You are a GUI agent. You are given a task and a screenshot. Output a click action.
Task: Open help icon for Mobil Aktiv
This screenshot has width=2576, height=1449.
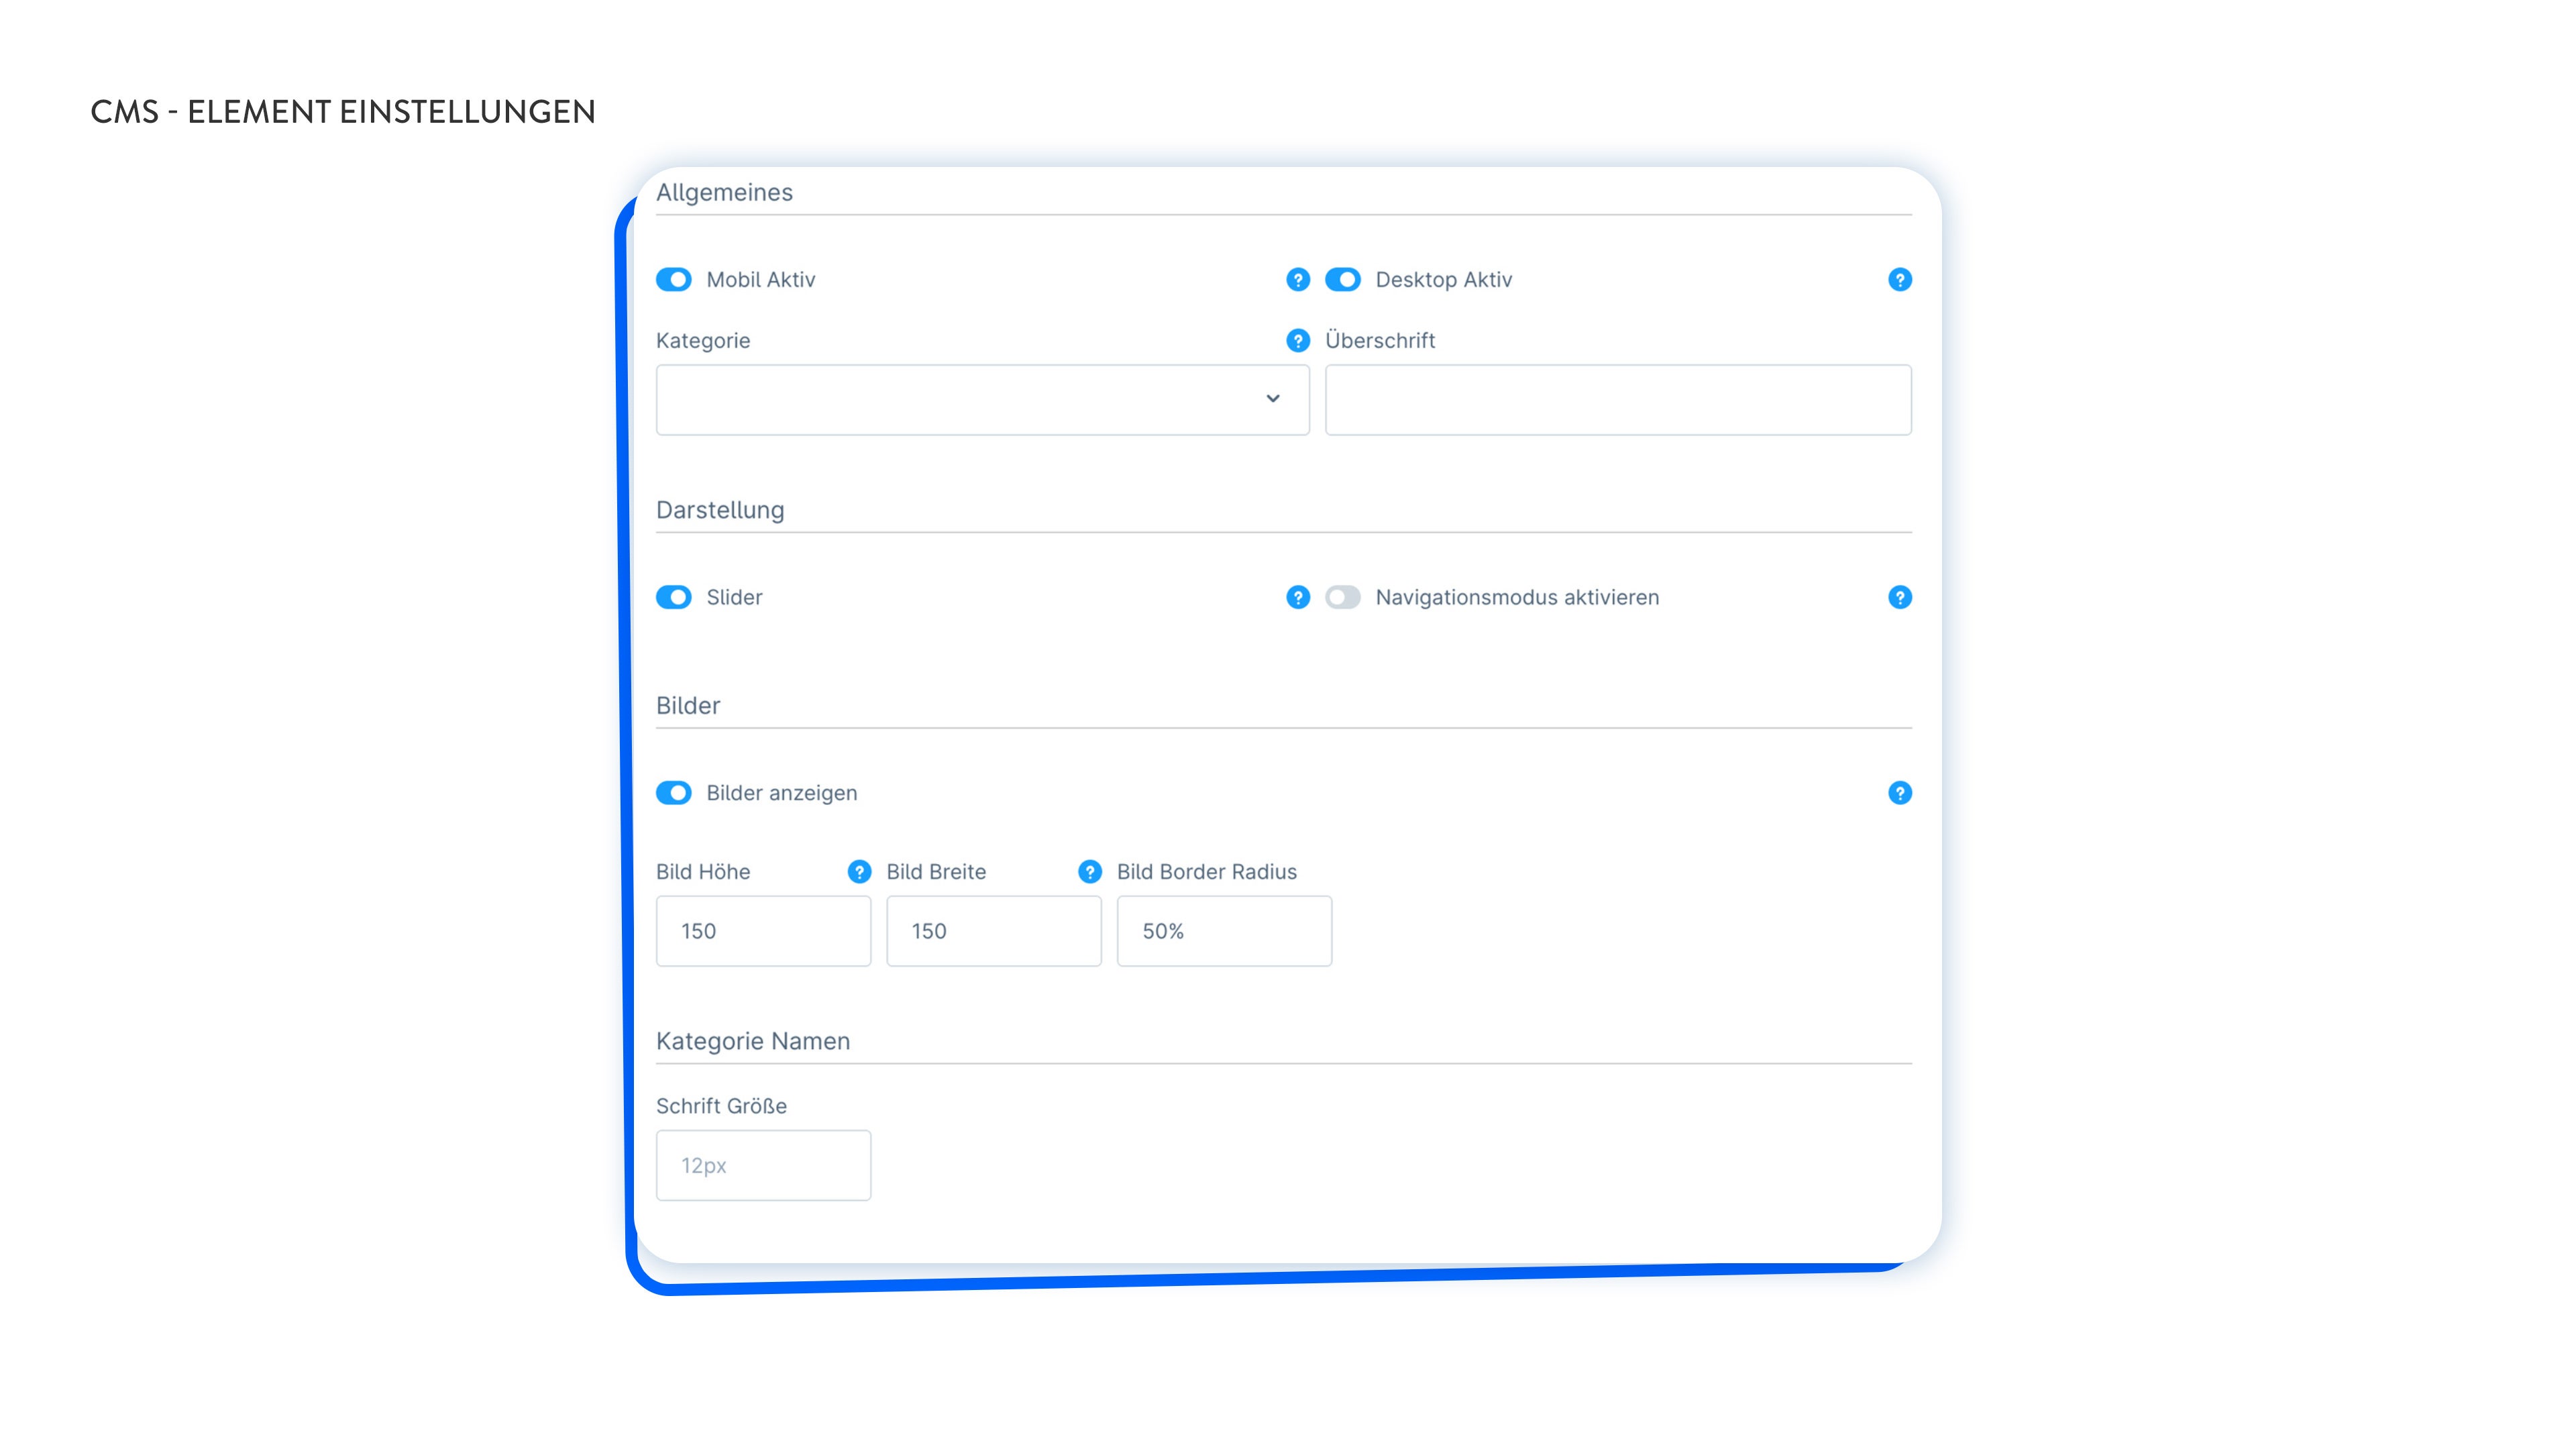click(1297, 280)
